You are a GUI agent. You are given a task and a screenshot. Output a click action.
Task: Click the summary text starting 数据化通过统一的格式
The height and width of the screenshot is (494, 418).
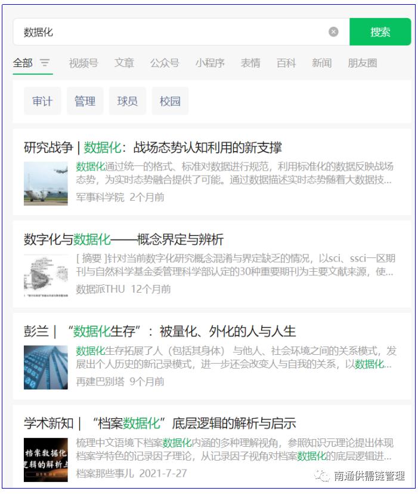point(234,173)
